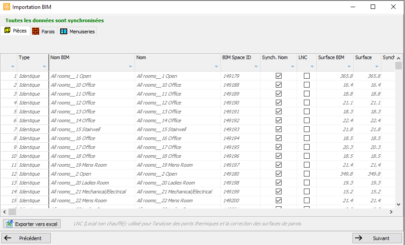The width and height of the screenshot is (405, 245).
Task: Select Nom BIM cell All rooms__13 Office
Action: pyautogui.click(x=92, y=112)
